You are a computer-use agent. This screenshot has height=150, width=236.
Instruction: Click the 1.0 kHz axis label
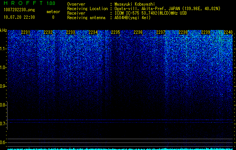click(3, 67)
